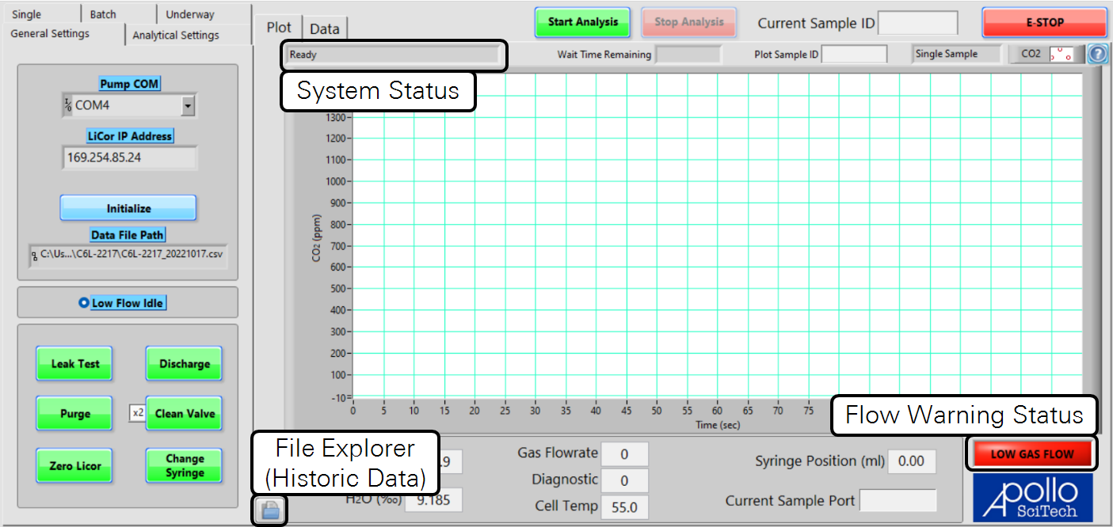
Task: Click the Apollo SciTech logo
Action: 1032,497
